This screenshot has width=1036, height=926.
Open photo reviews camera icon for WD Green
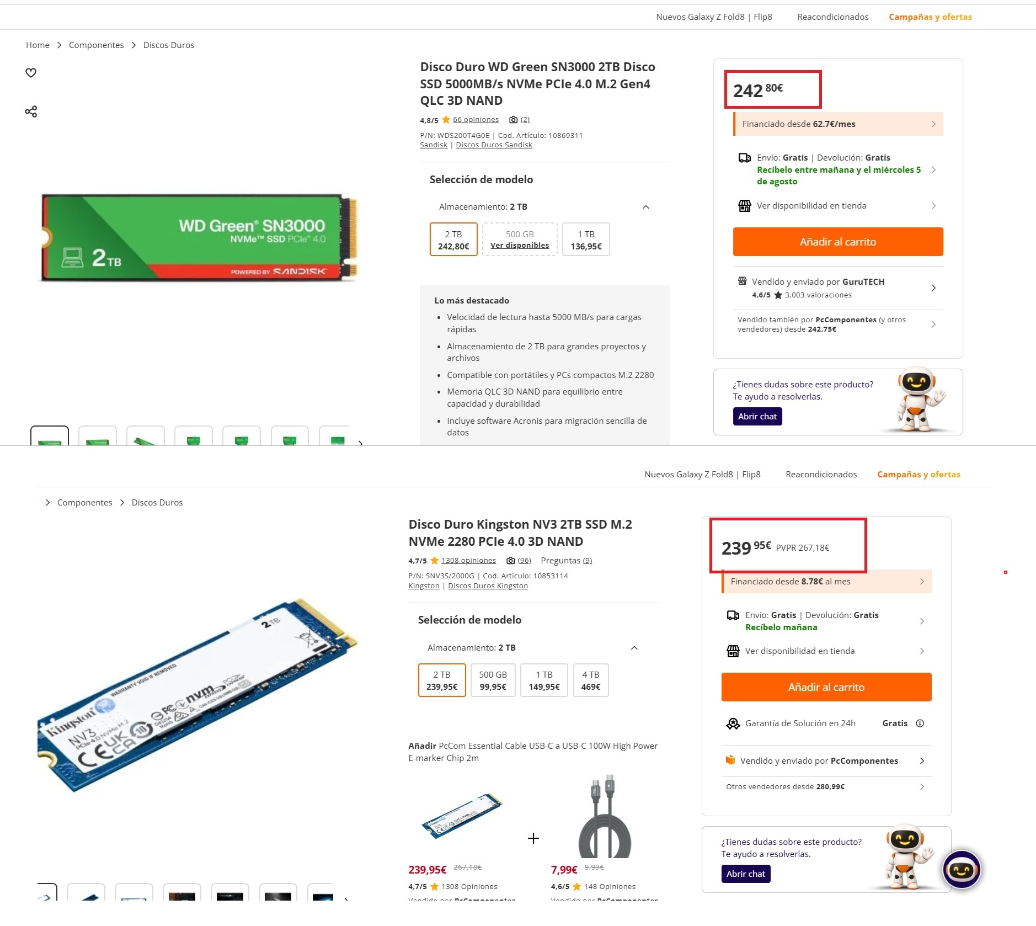click(513, 120)
